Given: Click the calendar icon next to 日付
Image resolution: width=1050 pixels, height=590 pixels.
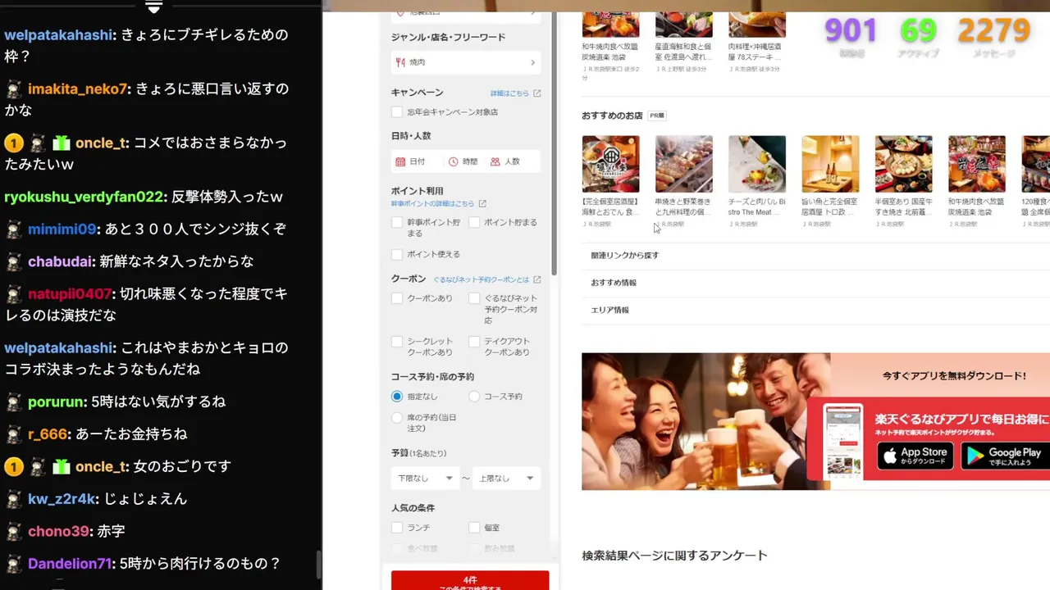Looking at the screenshot, I should [x=400, y=162].
